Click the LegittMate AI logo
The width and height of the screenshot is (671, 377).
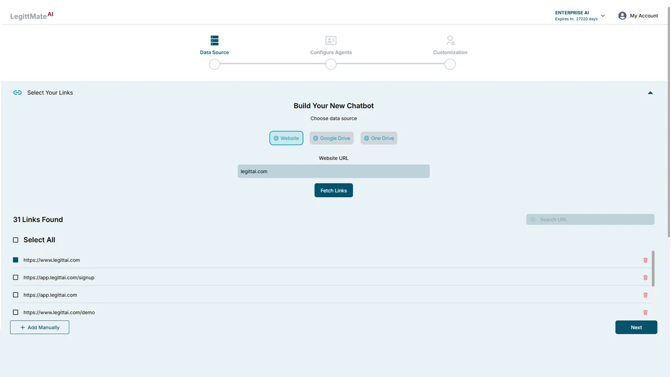(32, 16)
